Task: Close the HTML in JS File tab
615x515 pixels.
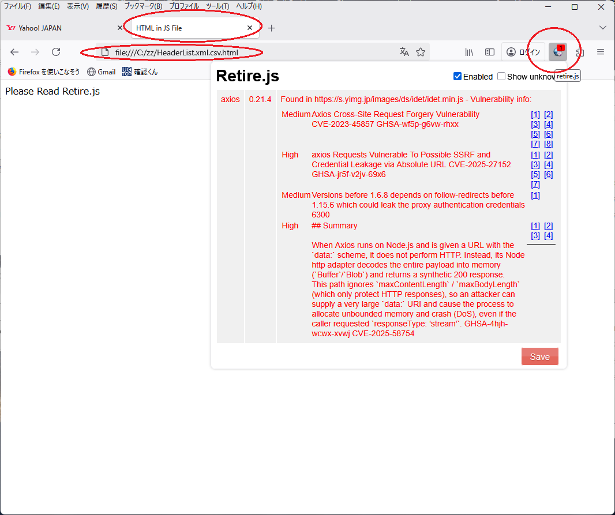Action: 250,28
